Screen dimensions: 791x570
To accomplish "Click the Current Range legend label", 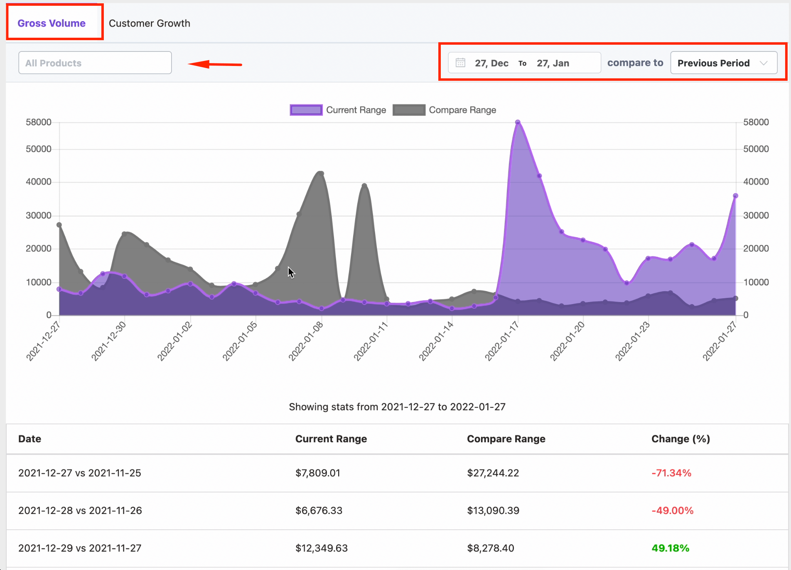I will [356, 110].
